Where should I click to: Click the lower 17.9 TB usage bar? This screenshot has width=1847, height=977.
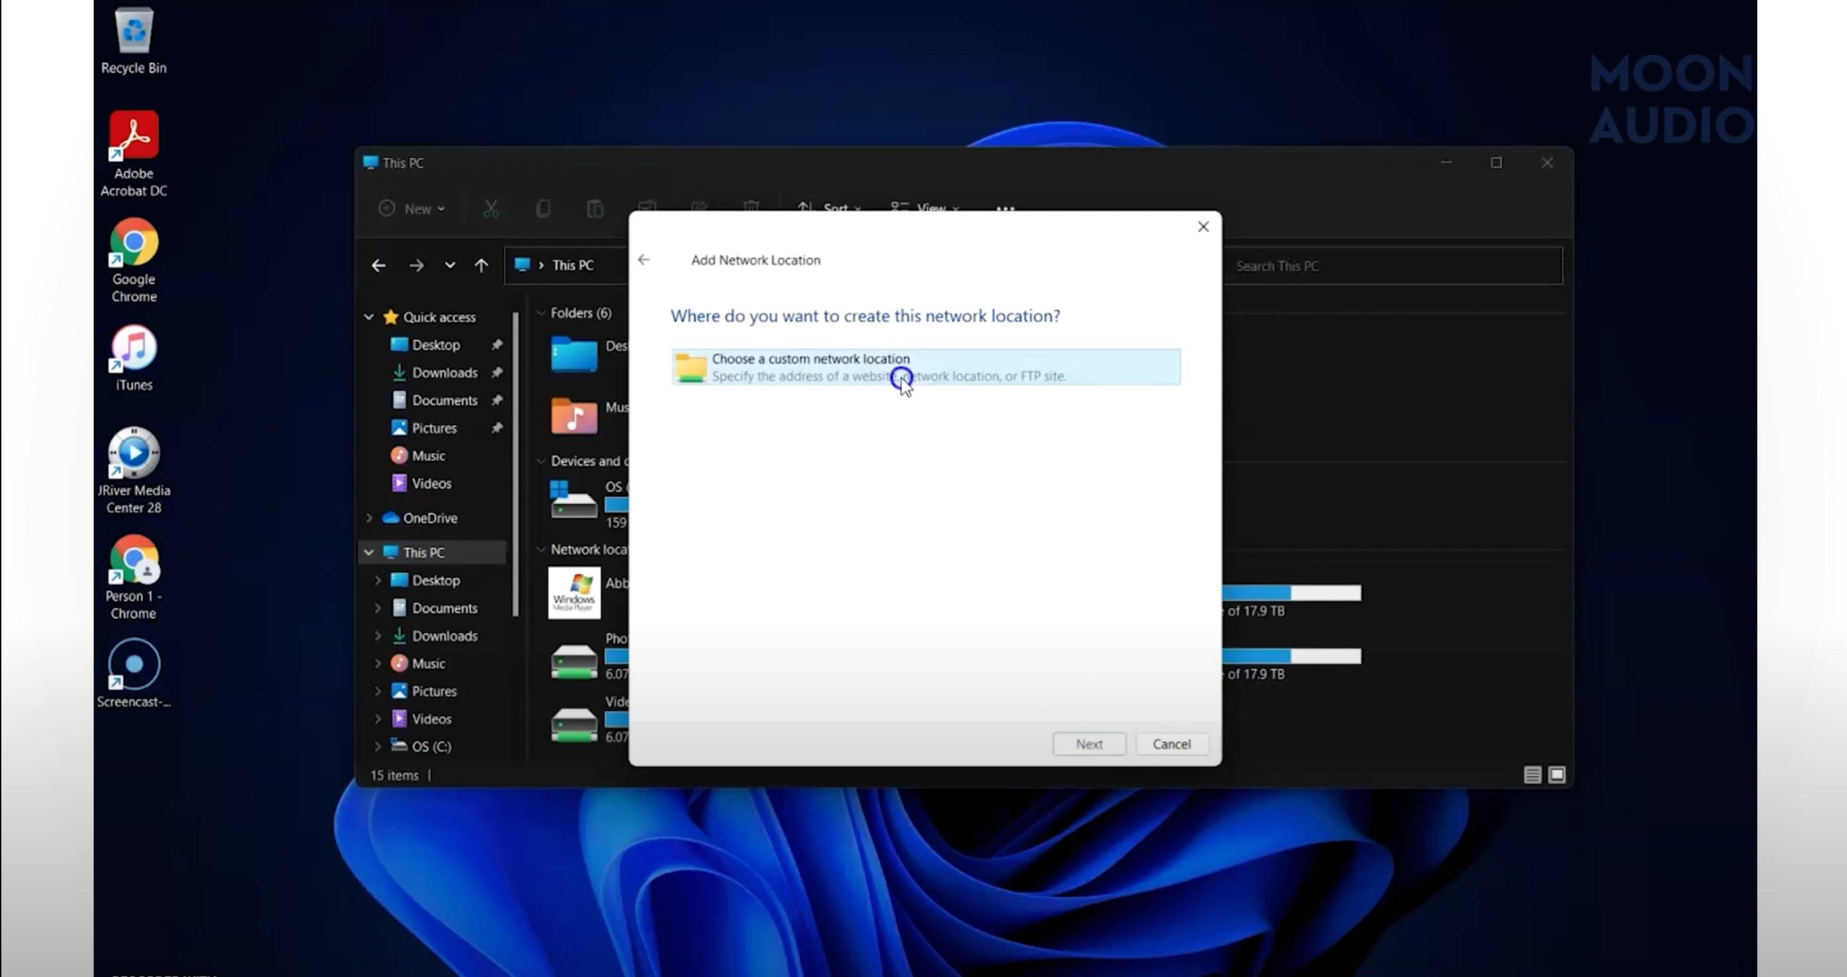1291,656
